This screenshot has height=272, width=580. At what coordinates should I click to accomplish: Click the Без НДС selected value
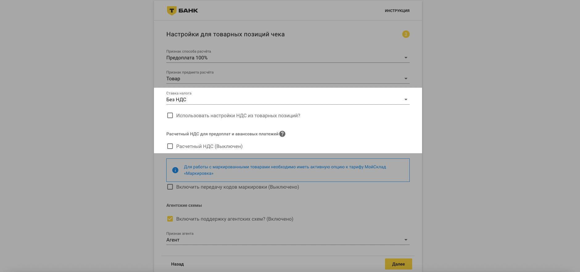pyautogui.click(x=176, y=100)
